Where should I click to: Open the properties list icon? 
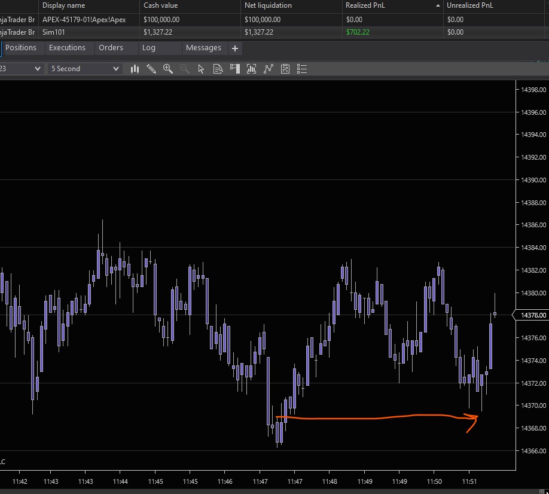click(x=302, y=69)
